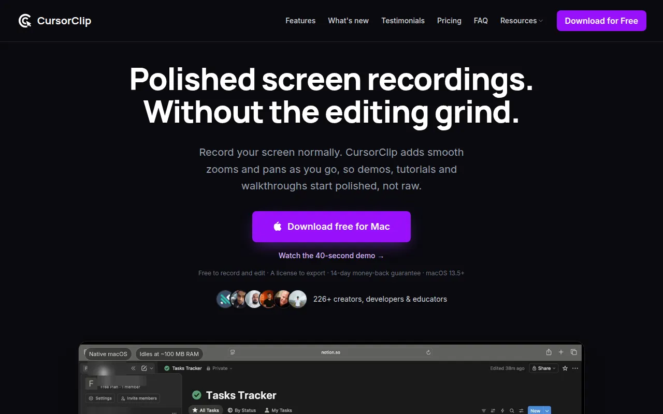The image size is (663, 414).
Task: Click the browser share icon in demo
Action: pos(549,352)
